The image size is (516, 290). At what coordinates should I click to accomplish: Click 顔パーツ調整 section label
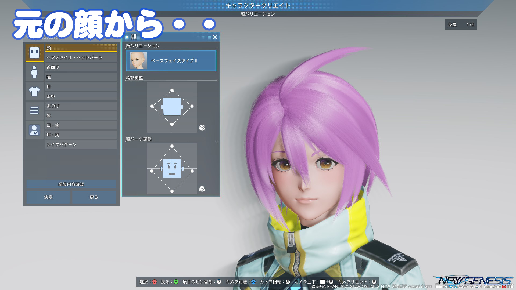click(x=139, y=139)
